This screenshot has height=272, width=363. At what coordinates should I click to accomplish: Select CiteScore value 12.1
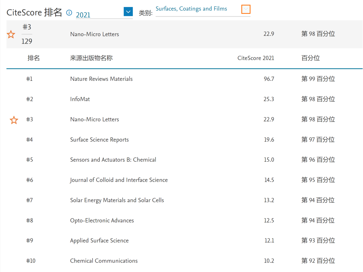pos(269,240)
